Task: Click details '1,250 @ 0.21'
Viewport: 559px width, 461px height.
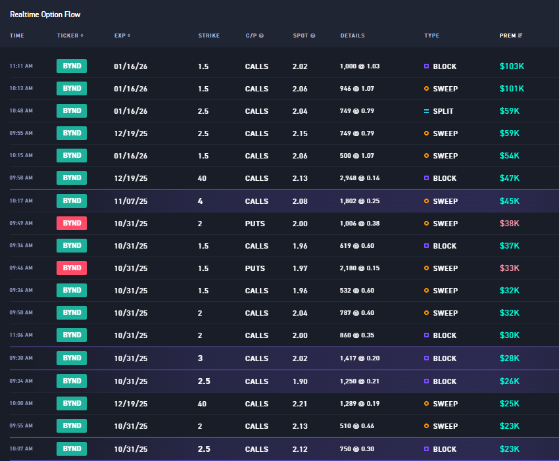Action: 360,381
